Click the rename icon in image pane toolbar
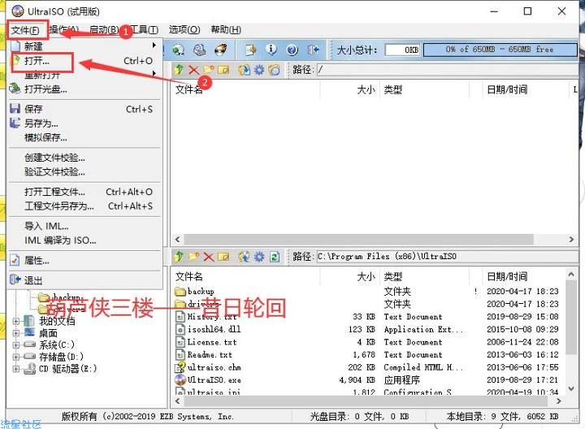This screenshot has height=429, width=585. pos(223,70)
